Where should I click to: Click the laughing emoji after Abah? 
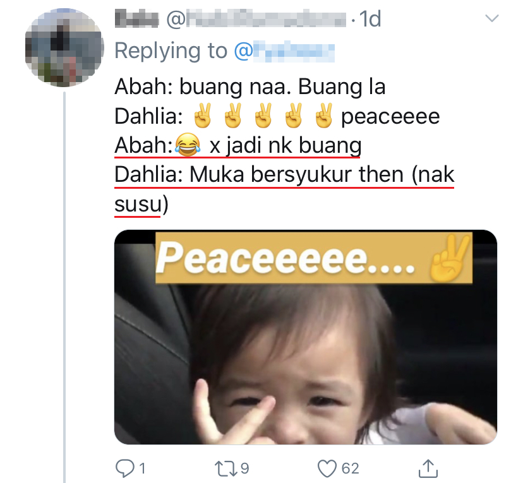pos(186,146)
